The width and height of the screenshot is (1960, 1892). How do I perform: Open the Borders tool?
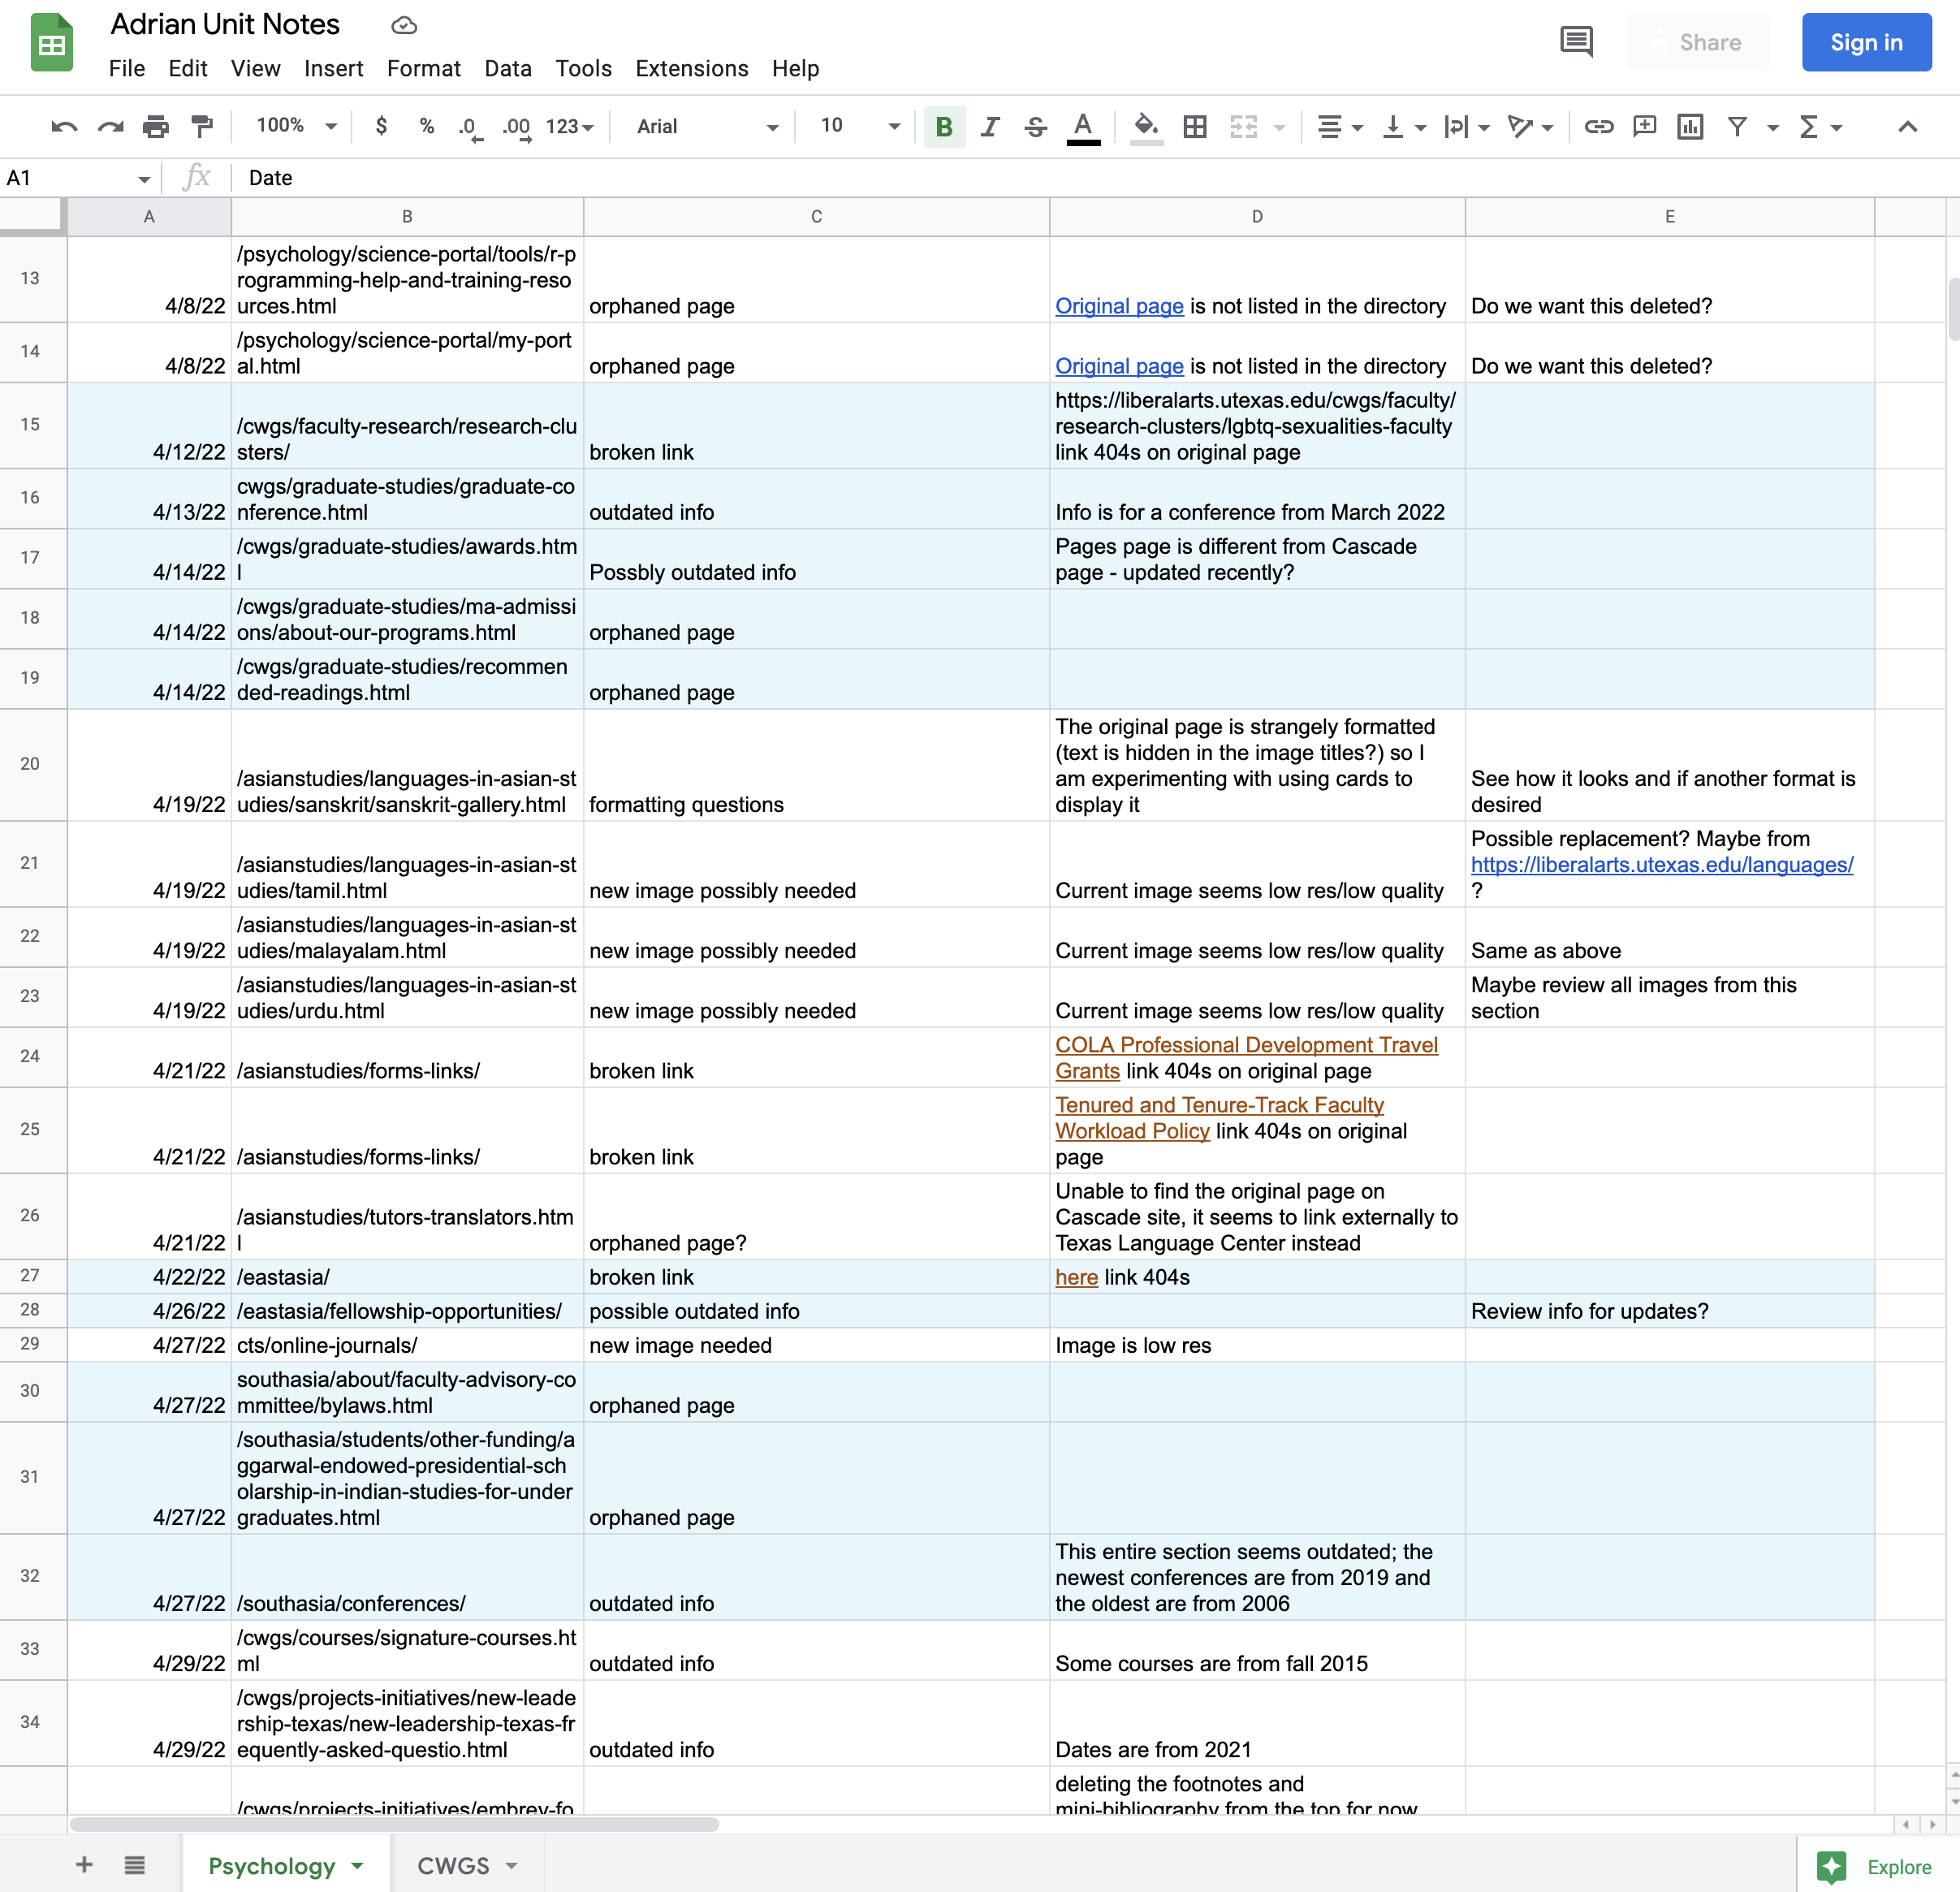pos(1195,127)
